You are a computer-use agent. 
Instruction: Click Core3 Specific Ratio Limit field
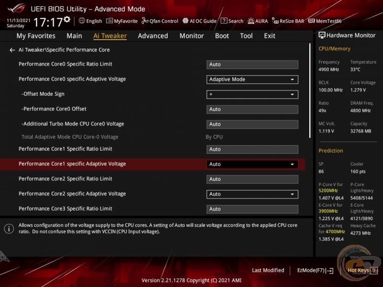point(252,209)
